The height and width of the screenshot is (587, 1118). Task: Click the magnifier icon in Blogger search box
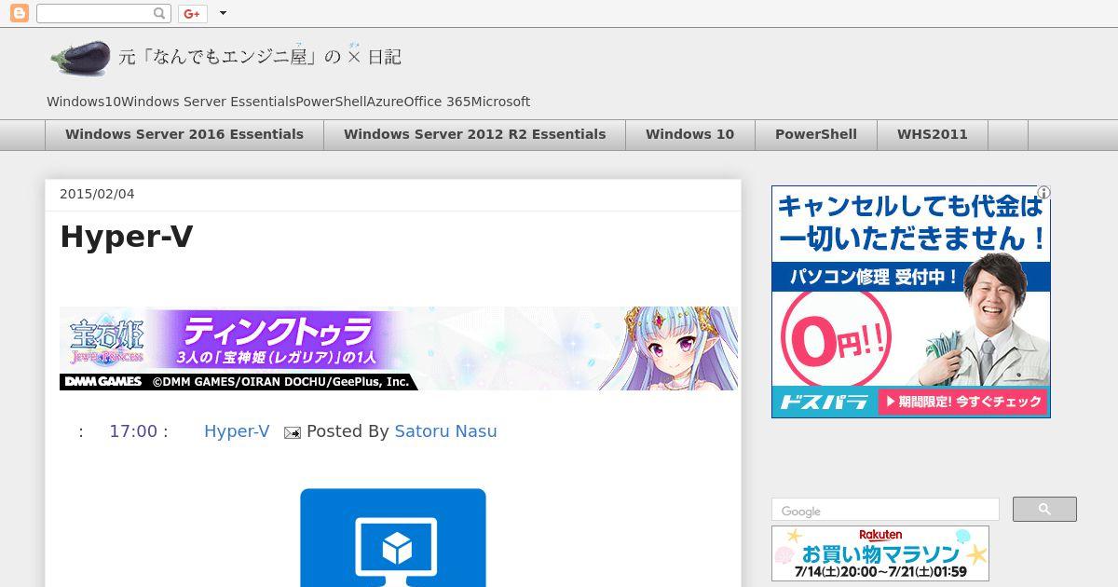159,13
